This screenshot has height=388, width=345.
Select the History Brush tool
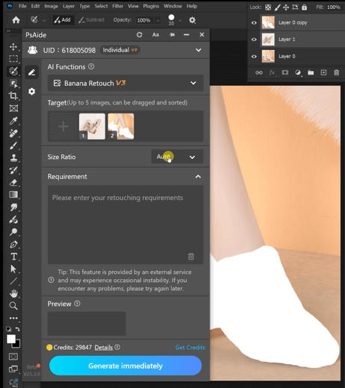click(x=13, y=170)
